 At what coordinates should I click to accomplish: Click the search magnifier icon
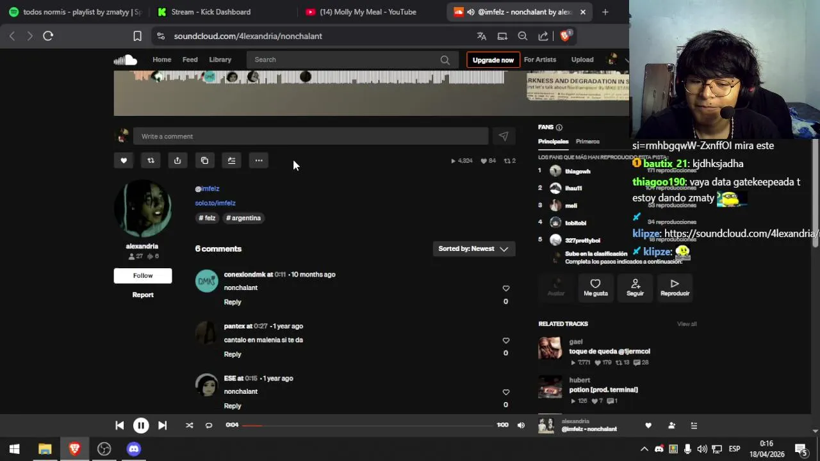click(x=445, y=60)
